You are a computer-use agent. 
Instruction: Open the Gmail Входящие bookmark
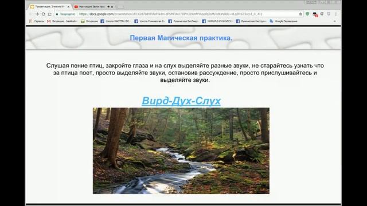click(62, 21)
